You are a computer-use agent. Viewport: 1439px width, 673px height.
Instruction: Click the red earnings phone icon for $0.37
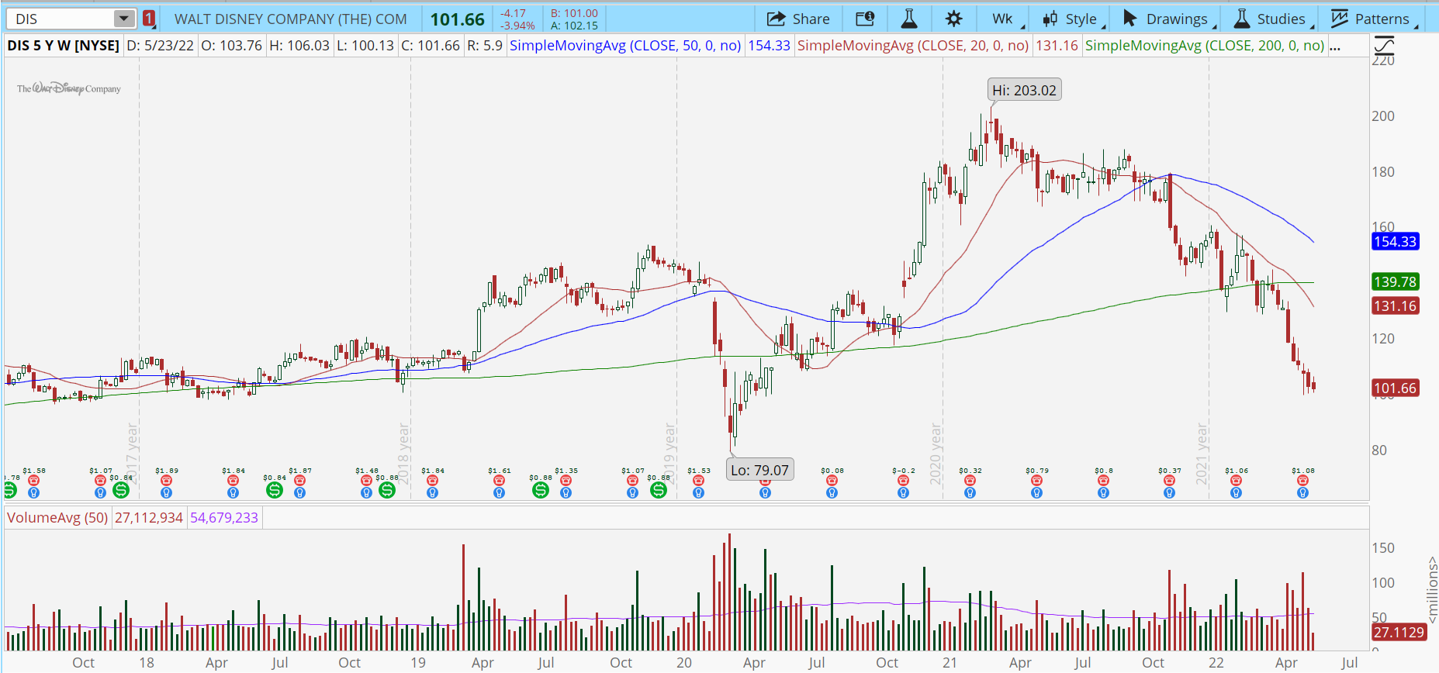[1169, 481]
